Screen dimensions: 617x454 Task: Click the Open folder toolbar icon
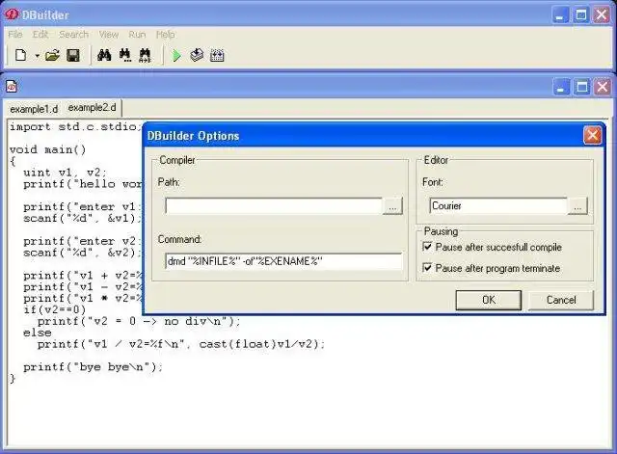click(52, 56)
